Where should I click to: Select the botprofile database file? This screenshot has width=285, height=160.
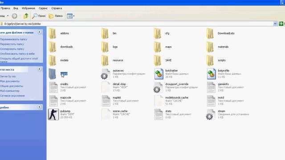pyautogui.click(x=224, y=74)
